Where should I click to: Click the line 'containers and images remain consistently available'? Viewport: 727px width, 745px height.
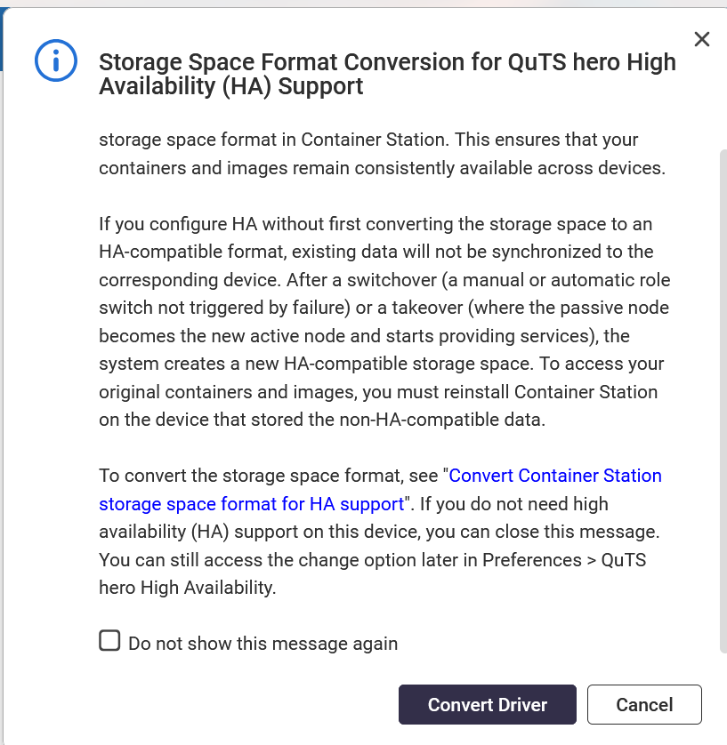coord(382,167)
